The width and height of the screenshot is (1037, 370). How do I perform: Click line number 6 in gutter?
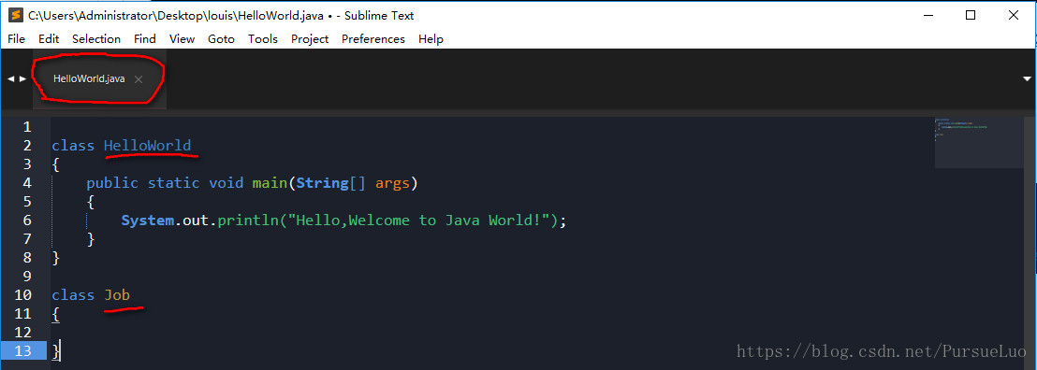tap(27, 220)
